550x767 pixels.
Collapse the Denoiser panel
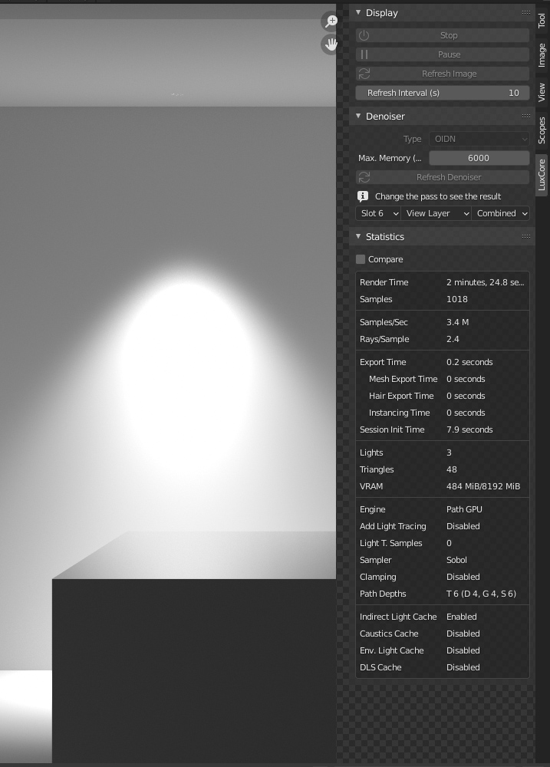(358, 117)
